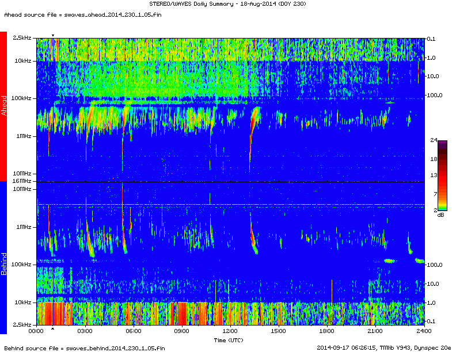Click the 2 value on the color scale

(x=435, y=210)
